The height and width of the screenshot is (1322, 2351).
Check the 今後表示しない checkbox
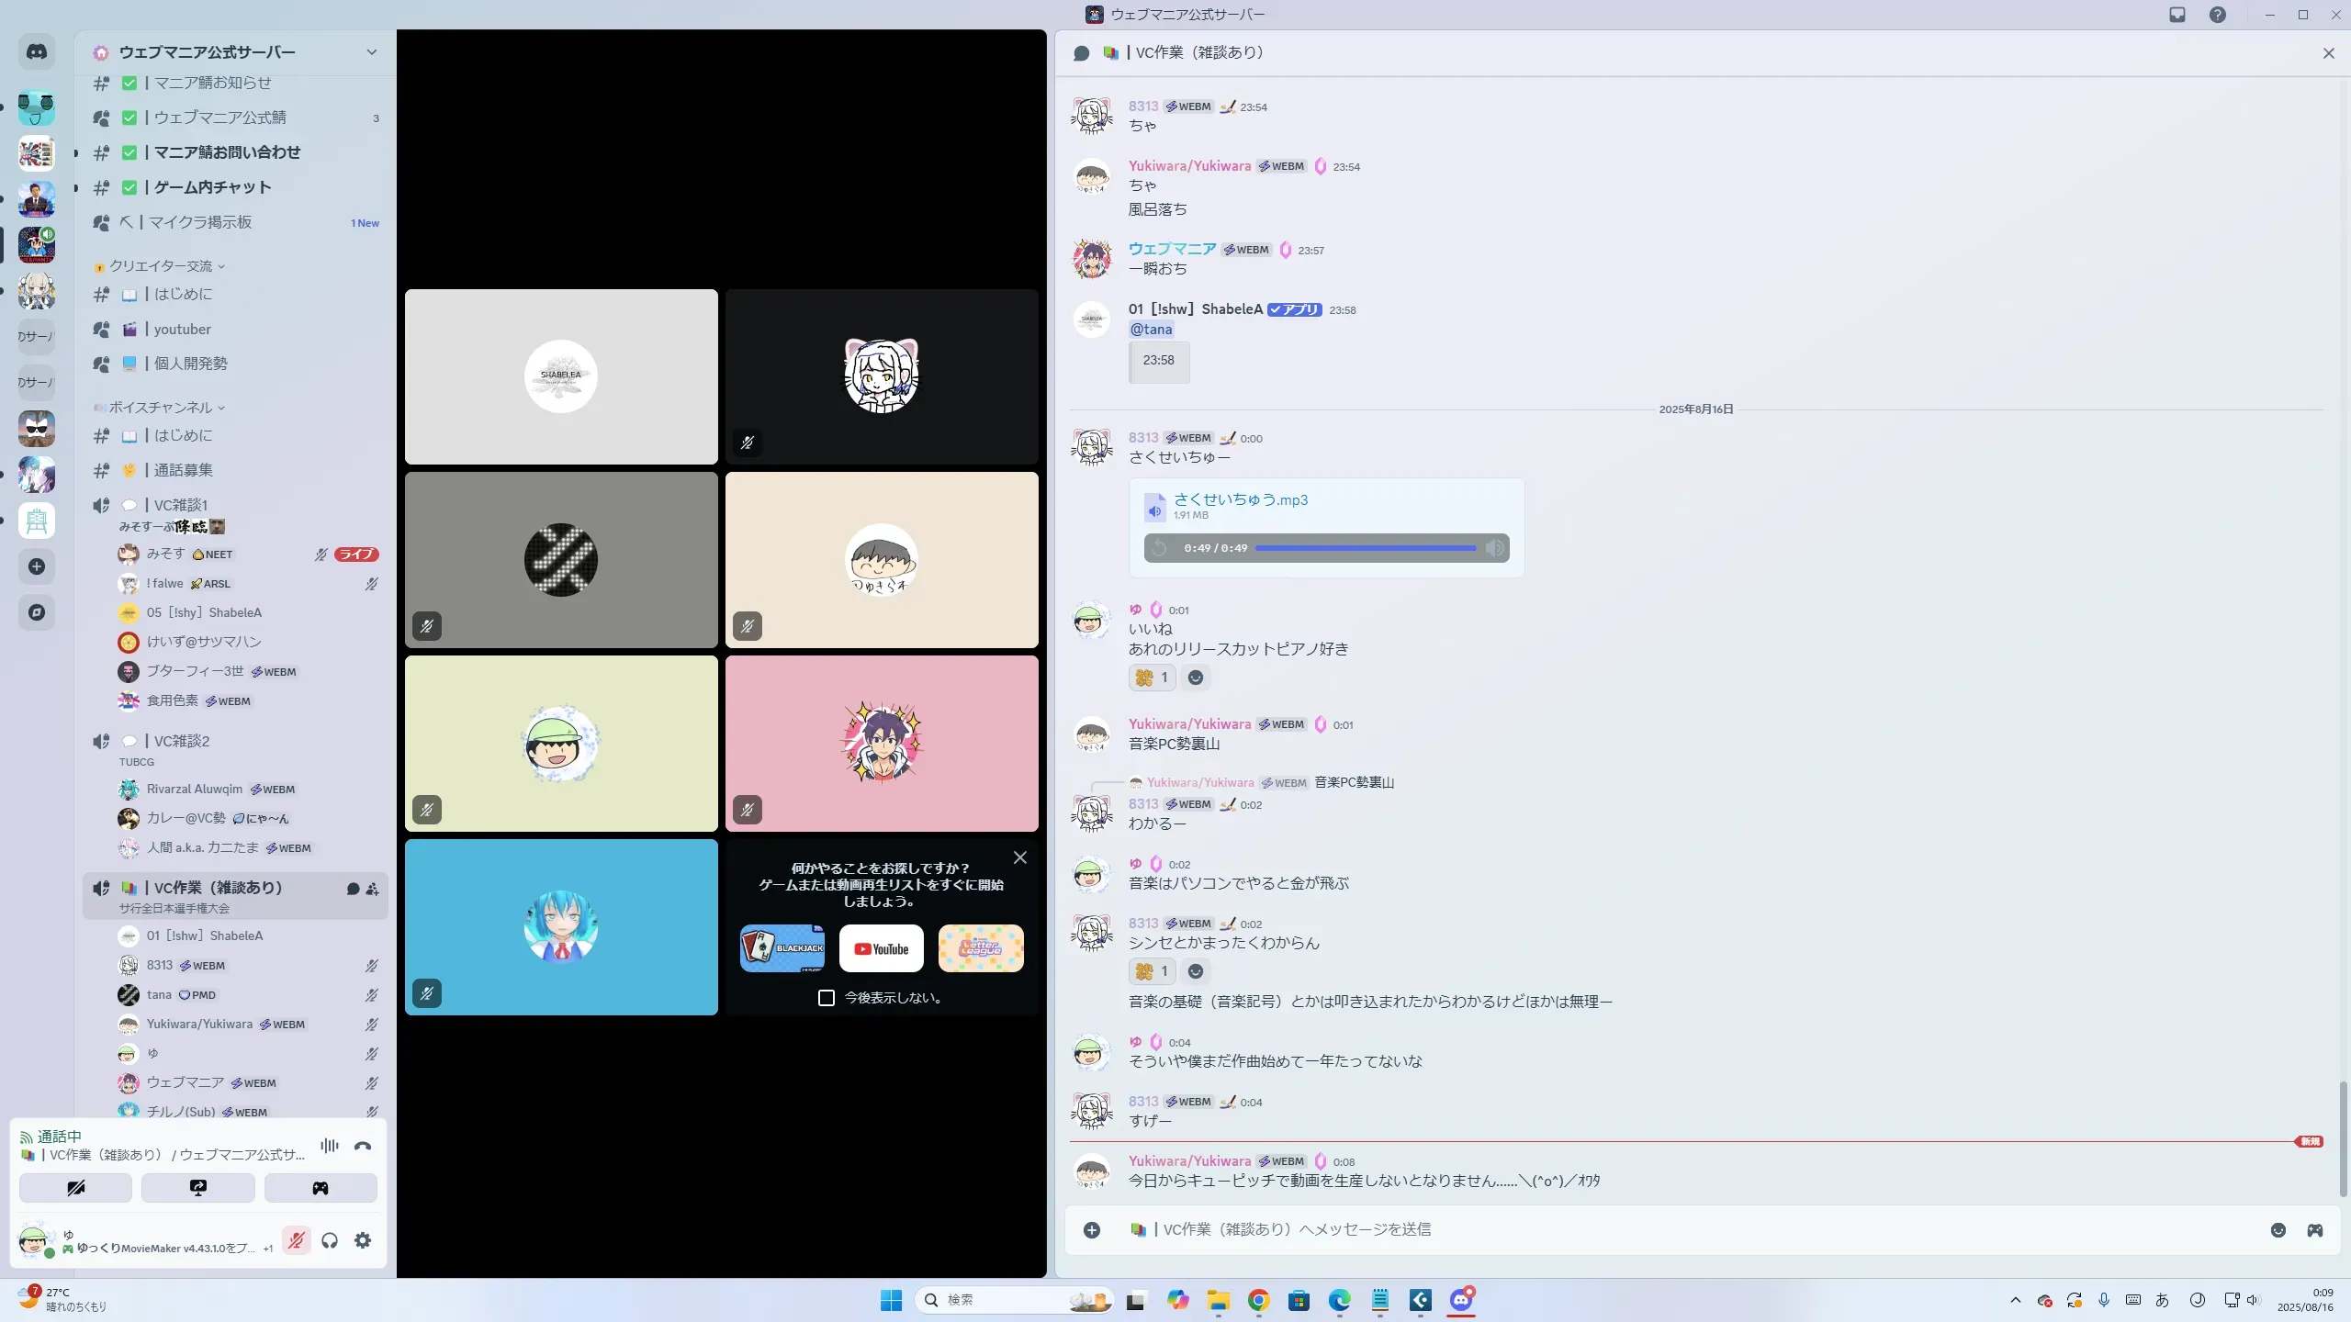(x=827, y=998)
